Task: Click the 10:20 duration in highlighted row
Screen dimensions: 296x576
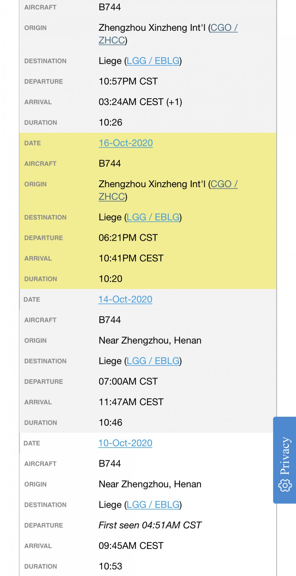Action: [110, 279]
